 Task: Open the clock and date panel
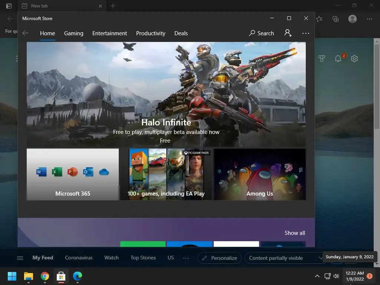[355, 276]
